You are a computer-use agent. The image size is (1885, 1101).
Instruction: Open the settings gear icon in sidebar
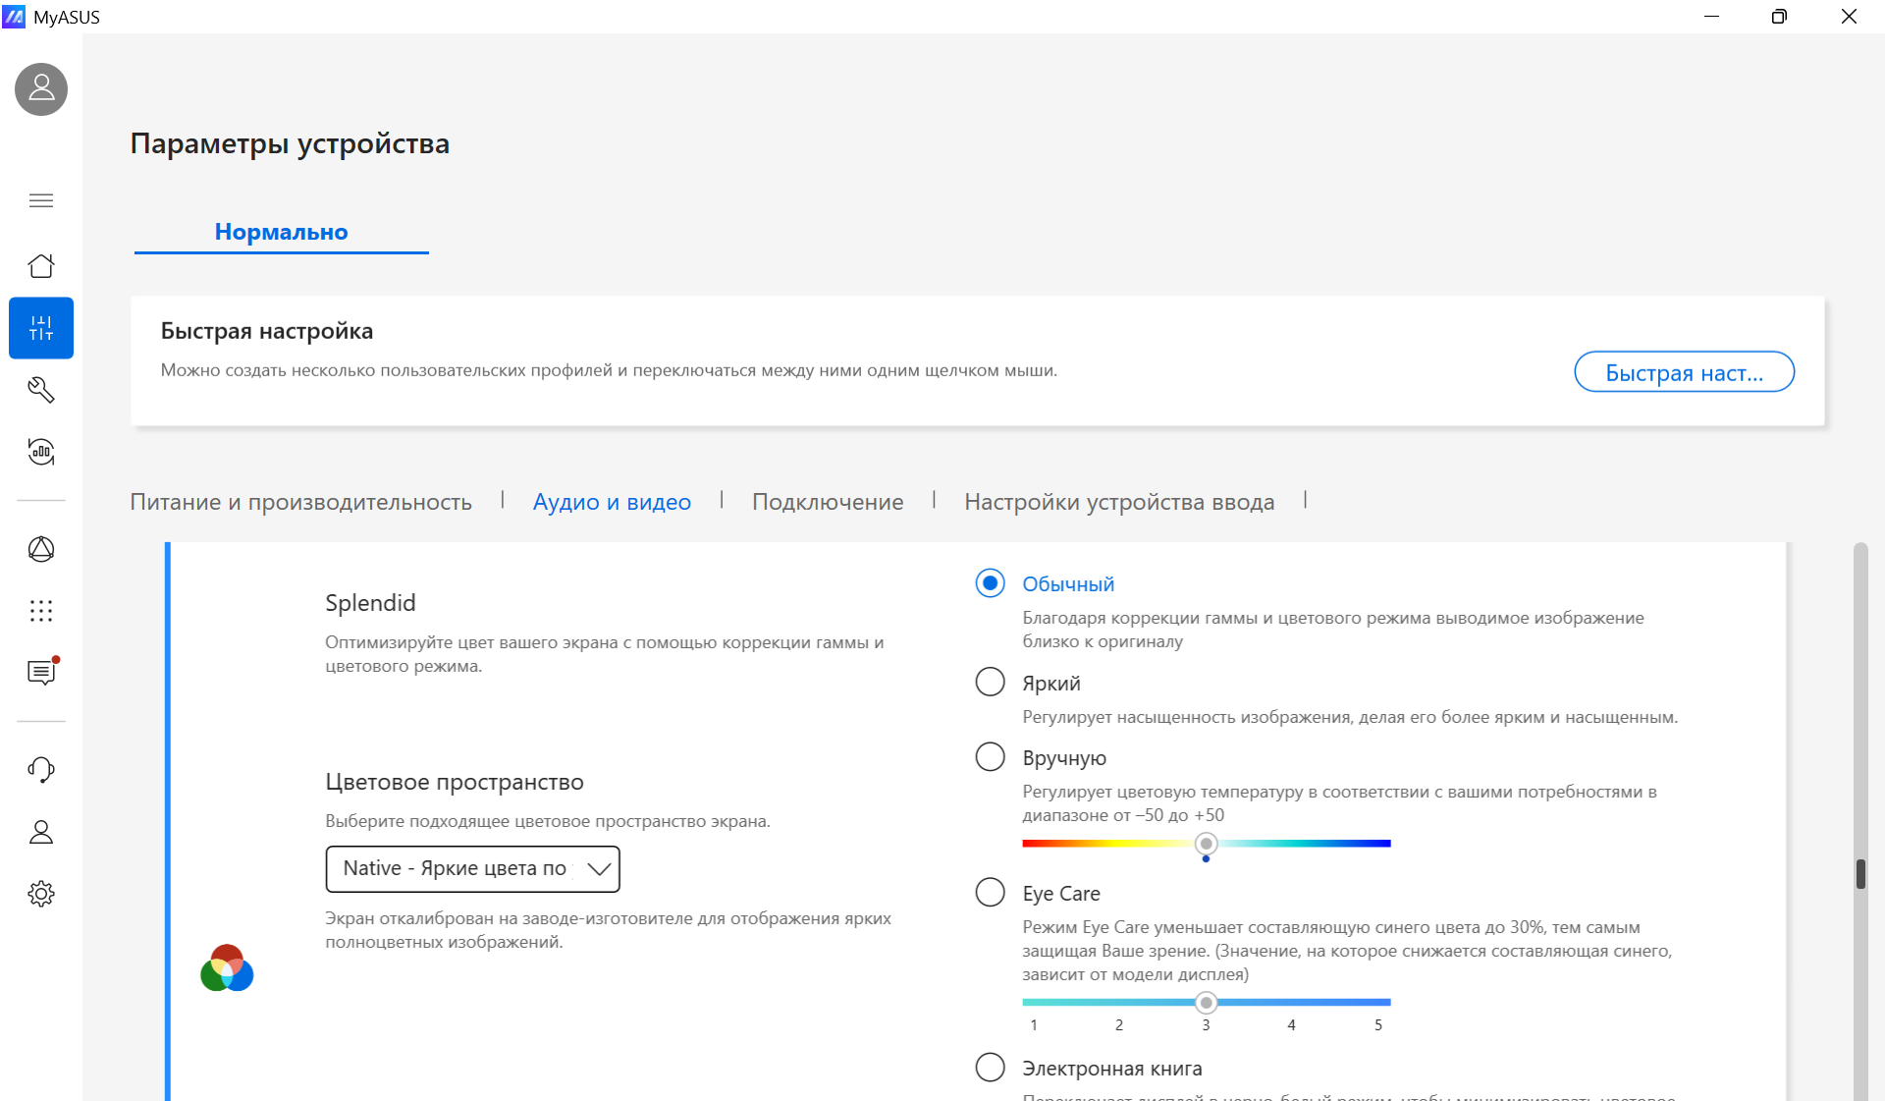(41, 894)
